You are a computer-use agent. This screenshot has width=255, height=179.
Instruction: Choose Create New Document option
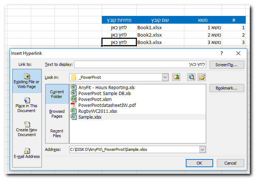(x=27, y=129)
